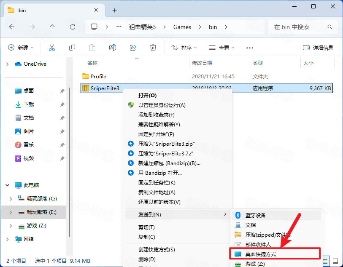Click the 在 bin 中搜索 search field
Screen dimensions: 343x267
pyautogui.click(x=303, y=27)
